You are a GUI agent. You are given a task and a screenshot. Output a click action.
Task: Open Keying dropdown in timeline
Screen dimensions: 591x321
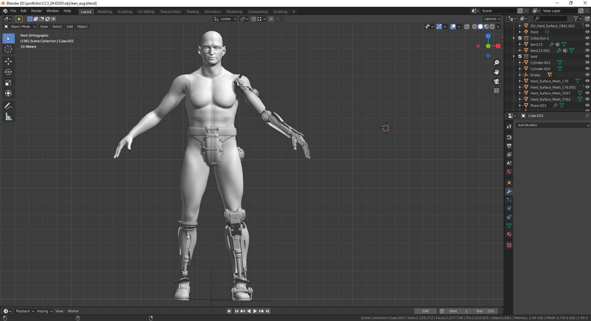[44, 311]
